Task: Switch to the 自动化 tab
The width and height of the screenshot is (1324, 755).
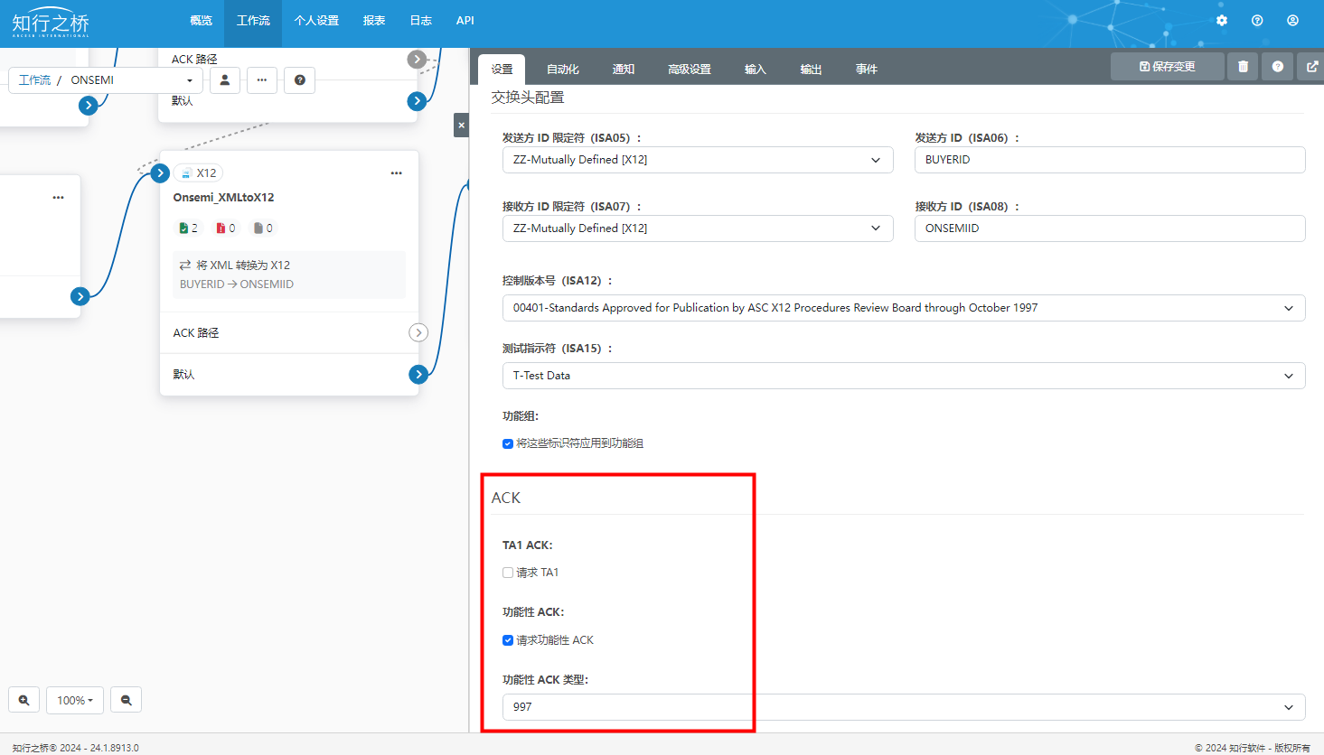Action: click(562, 70)
